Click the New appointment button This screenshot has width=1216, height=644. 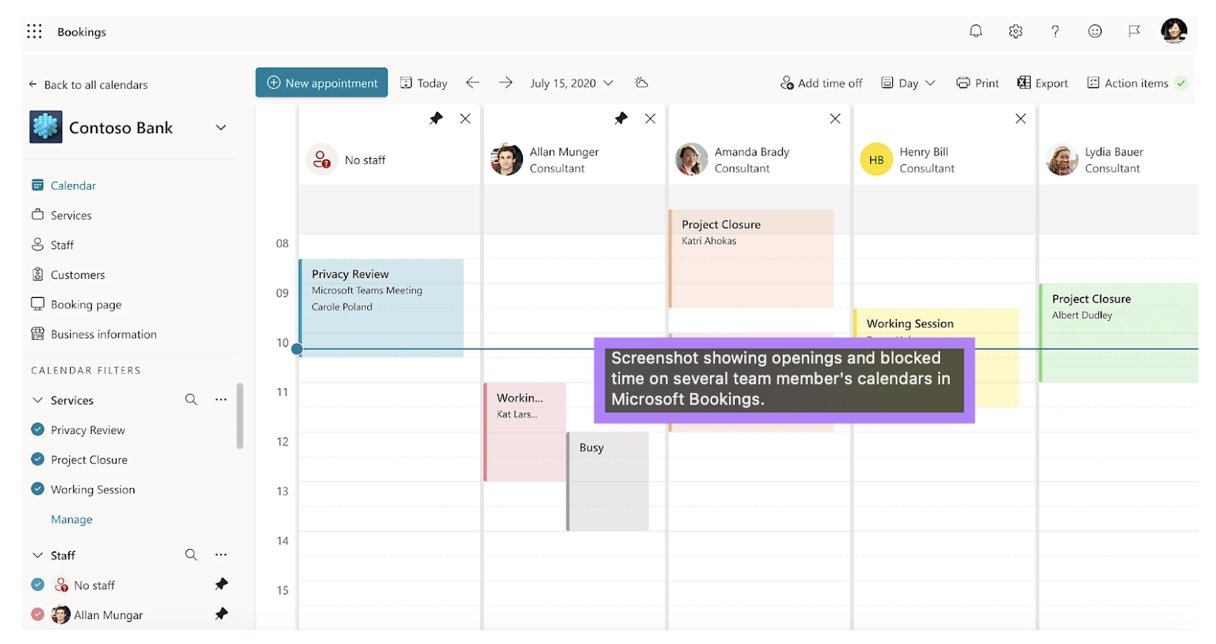(x=321, y=83)
